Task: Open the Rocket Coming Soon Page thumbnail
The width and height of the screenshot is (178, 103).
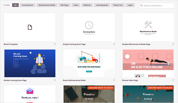Action: tap(30, 63)
